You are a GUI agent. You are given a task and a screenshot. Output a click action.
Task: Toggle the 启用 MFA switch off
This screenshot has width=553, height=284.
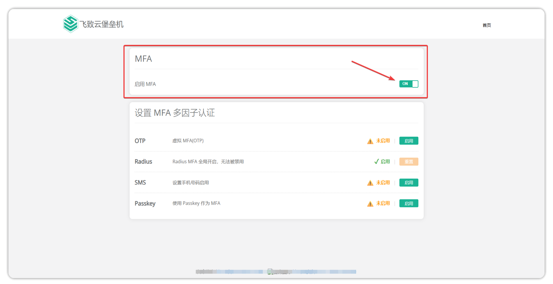[x=409, y=84]
